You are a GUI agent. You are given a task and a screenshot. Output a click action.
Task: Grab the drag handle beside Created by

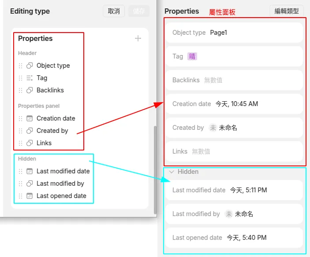(x=20, y=131)
